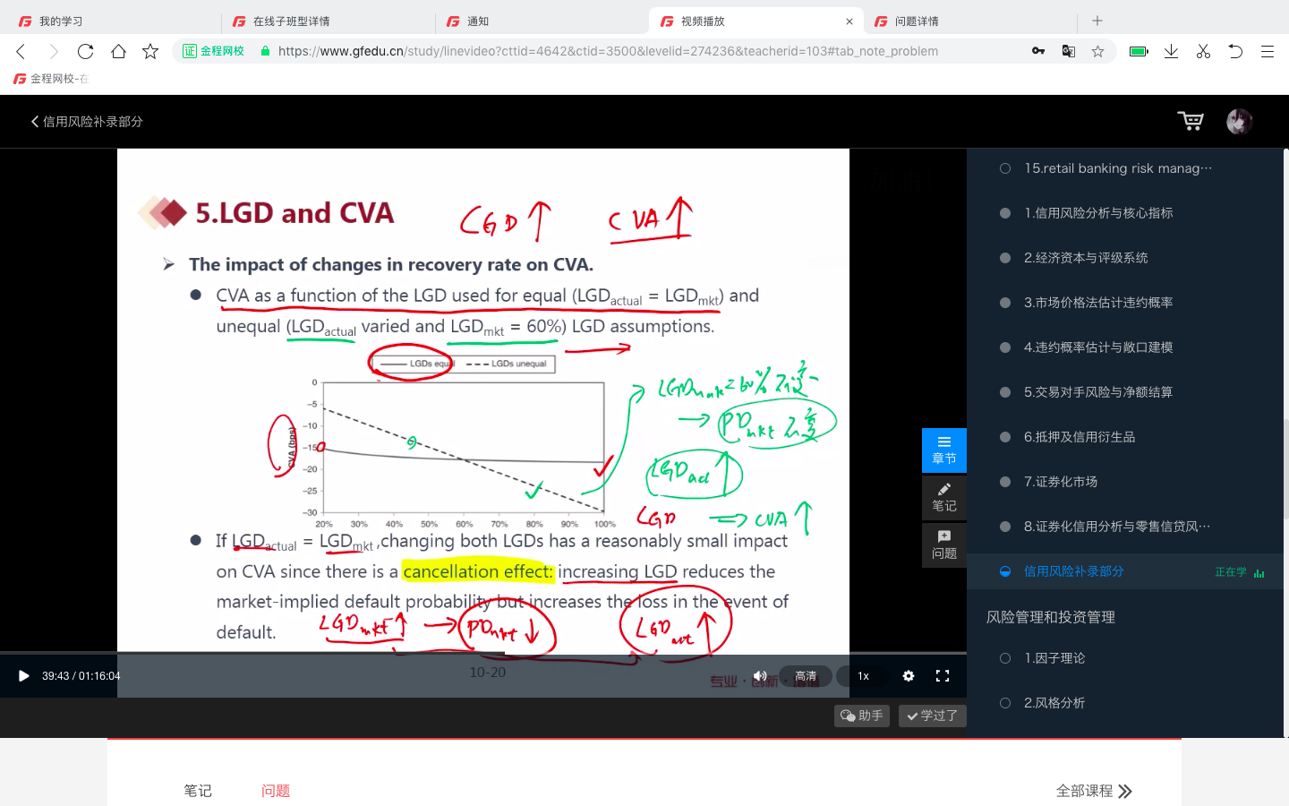Image resolution: width=1289 pixels, height=806 pixels.
Task: Open 金程网校 bookmark
Action: 51,79
